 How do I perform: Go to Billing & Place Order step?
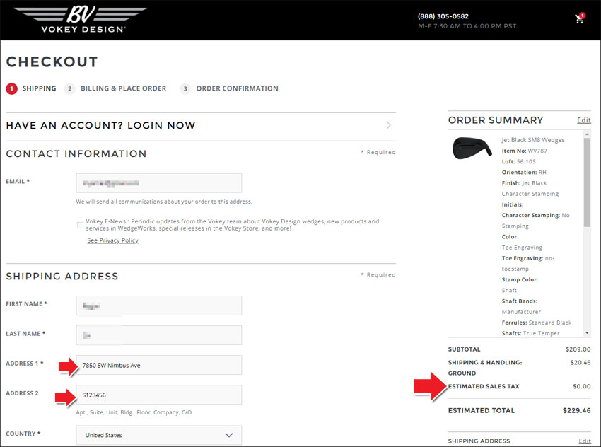click(115, 88)
